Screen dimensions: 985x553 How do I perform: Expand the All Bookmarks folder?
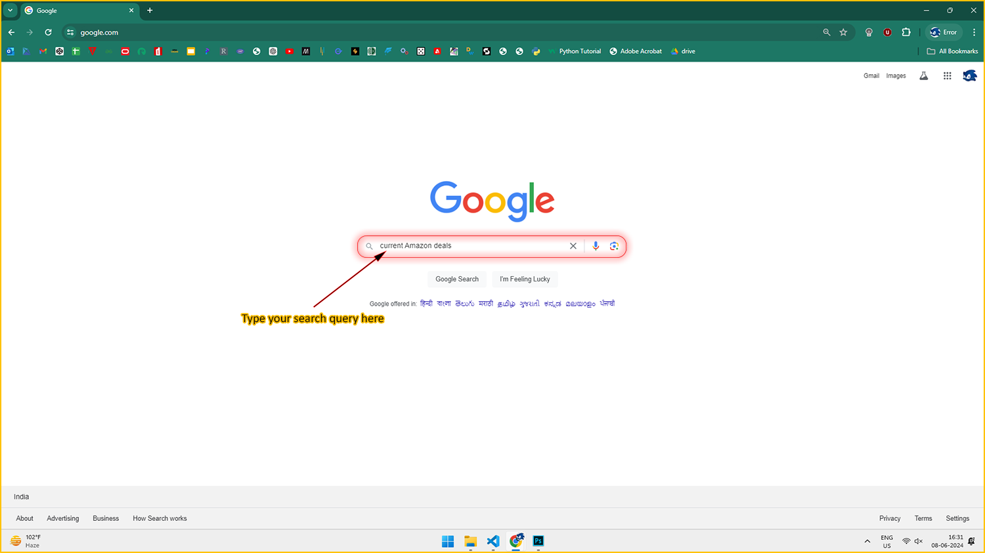click(952, 51)
